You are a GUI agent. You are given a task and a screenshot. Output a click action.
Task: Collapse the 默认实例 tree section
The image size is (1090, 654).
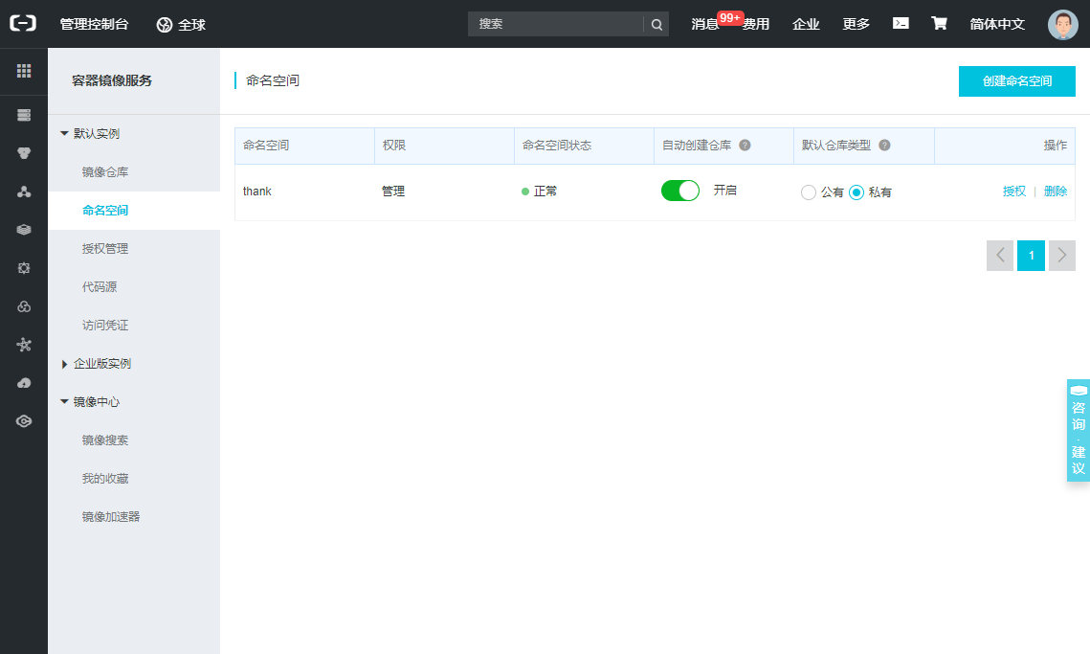point(65,134)
